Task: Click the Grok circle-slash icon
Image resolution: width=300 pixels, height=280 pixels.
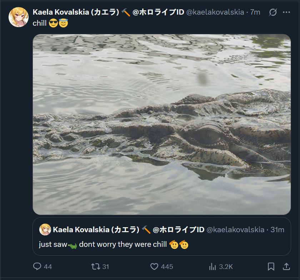Action: pyautogui.click(x=272, y=12)
